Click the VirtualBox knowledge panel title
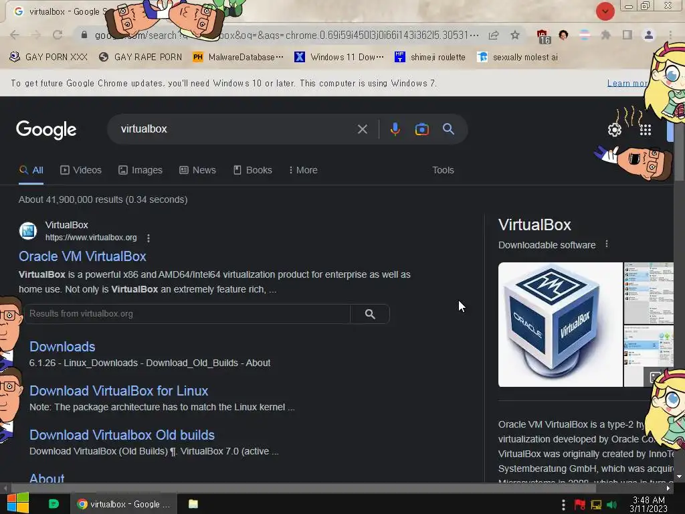This screenshot has height=514, width=685. [534, 225]
